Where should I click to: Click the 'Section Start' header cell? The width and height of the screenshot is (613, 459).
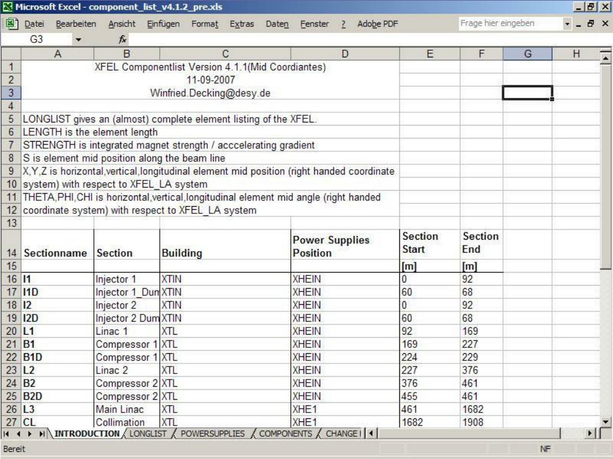coord(430,244)
